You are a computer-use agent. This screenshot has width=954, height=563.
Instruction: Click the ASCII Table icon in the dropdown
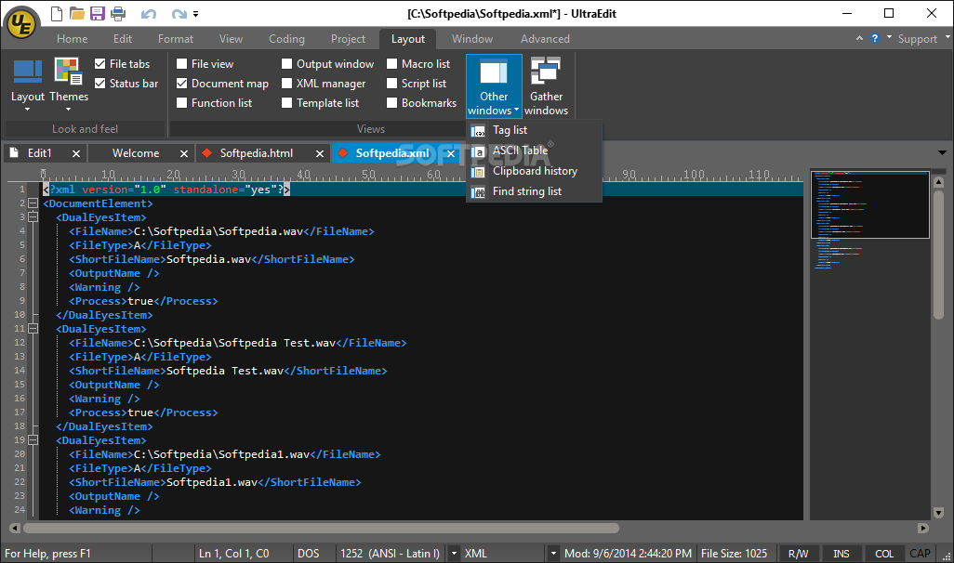(478, 151)
